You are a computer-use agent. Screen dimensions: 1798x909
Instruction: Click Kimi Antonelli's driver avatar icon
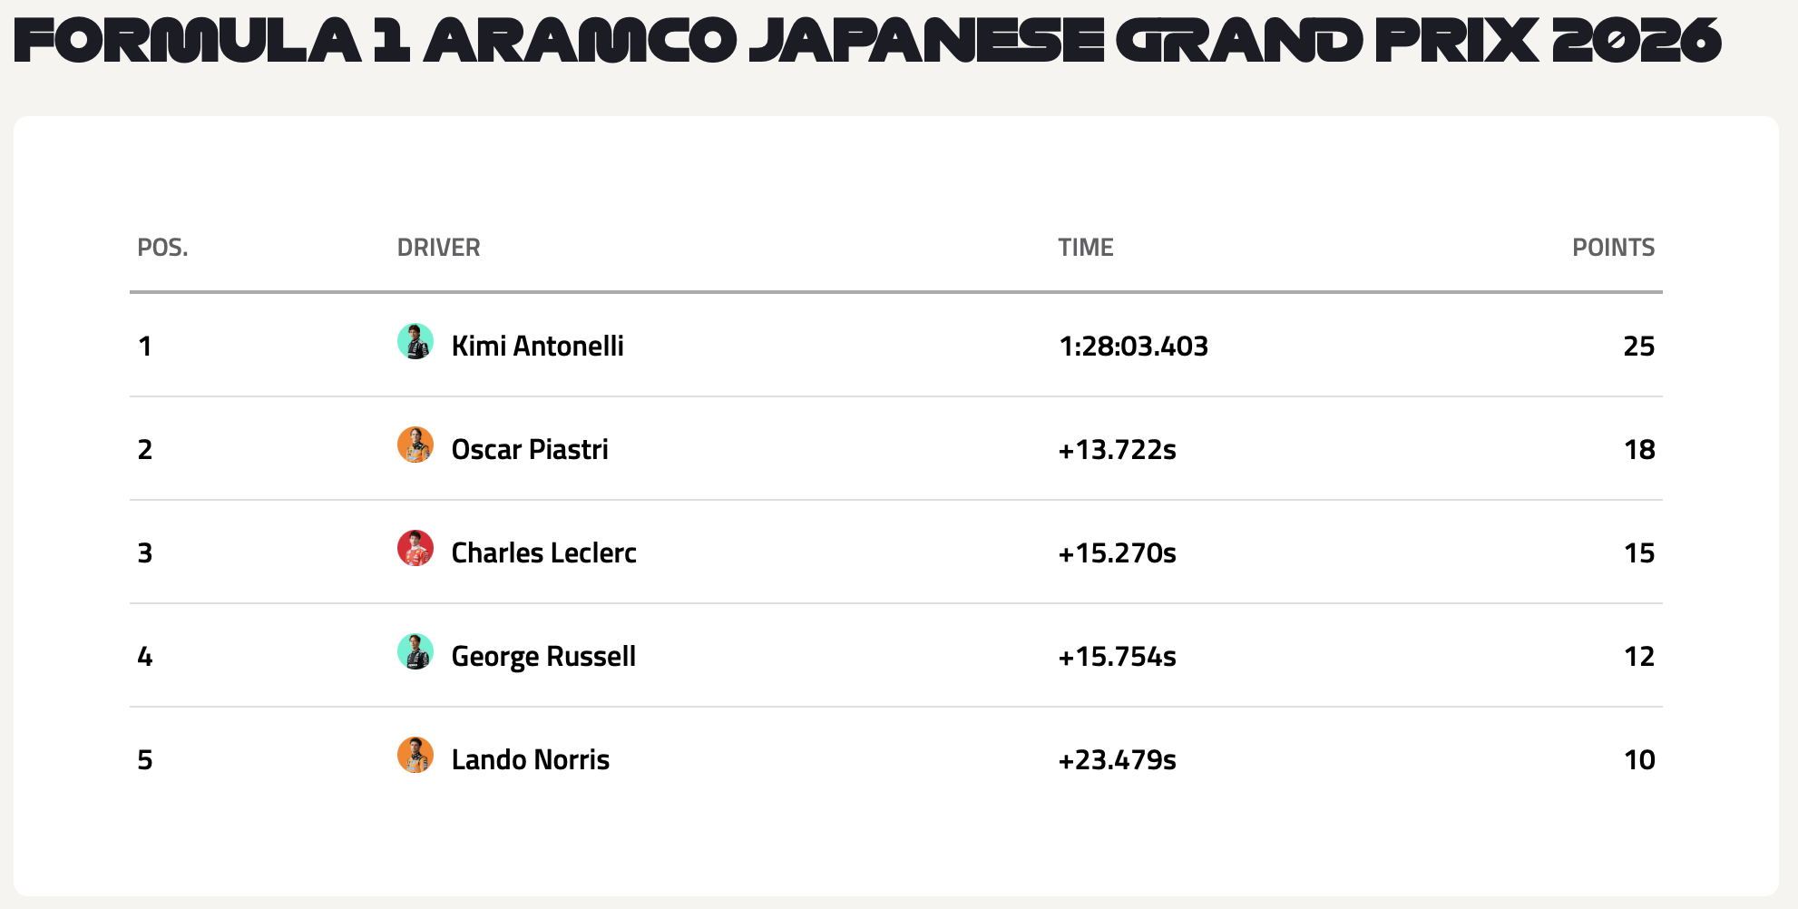(x=415, y=342)
